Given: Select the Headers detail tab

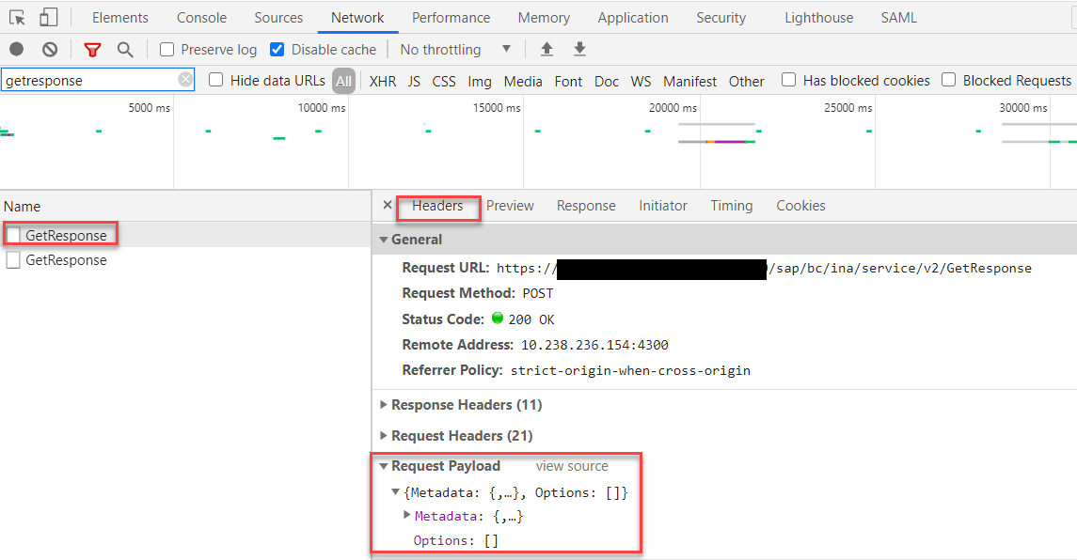Looking at the screenshot, I should (x=437, y=205).
